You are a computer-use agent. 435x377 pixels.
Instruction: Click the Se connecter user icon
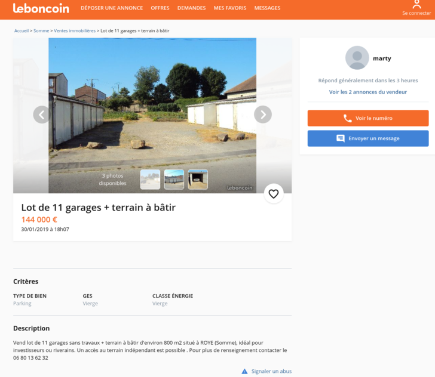point(416,4)
